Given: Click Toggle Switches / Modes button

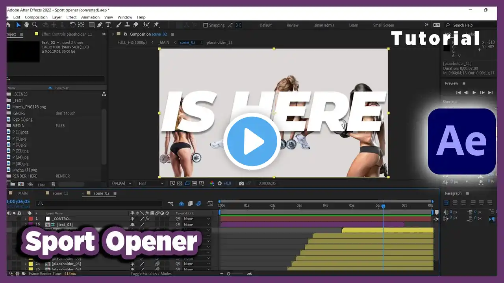Looking at the screenshot, I should pos(151,274).
